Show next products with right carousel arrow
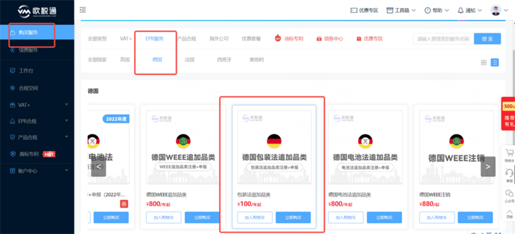The image size is (515, 234). coord(488,166)
